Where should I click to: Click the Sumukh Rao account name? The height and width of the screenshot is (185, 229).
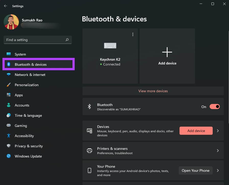(32, 20)
